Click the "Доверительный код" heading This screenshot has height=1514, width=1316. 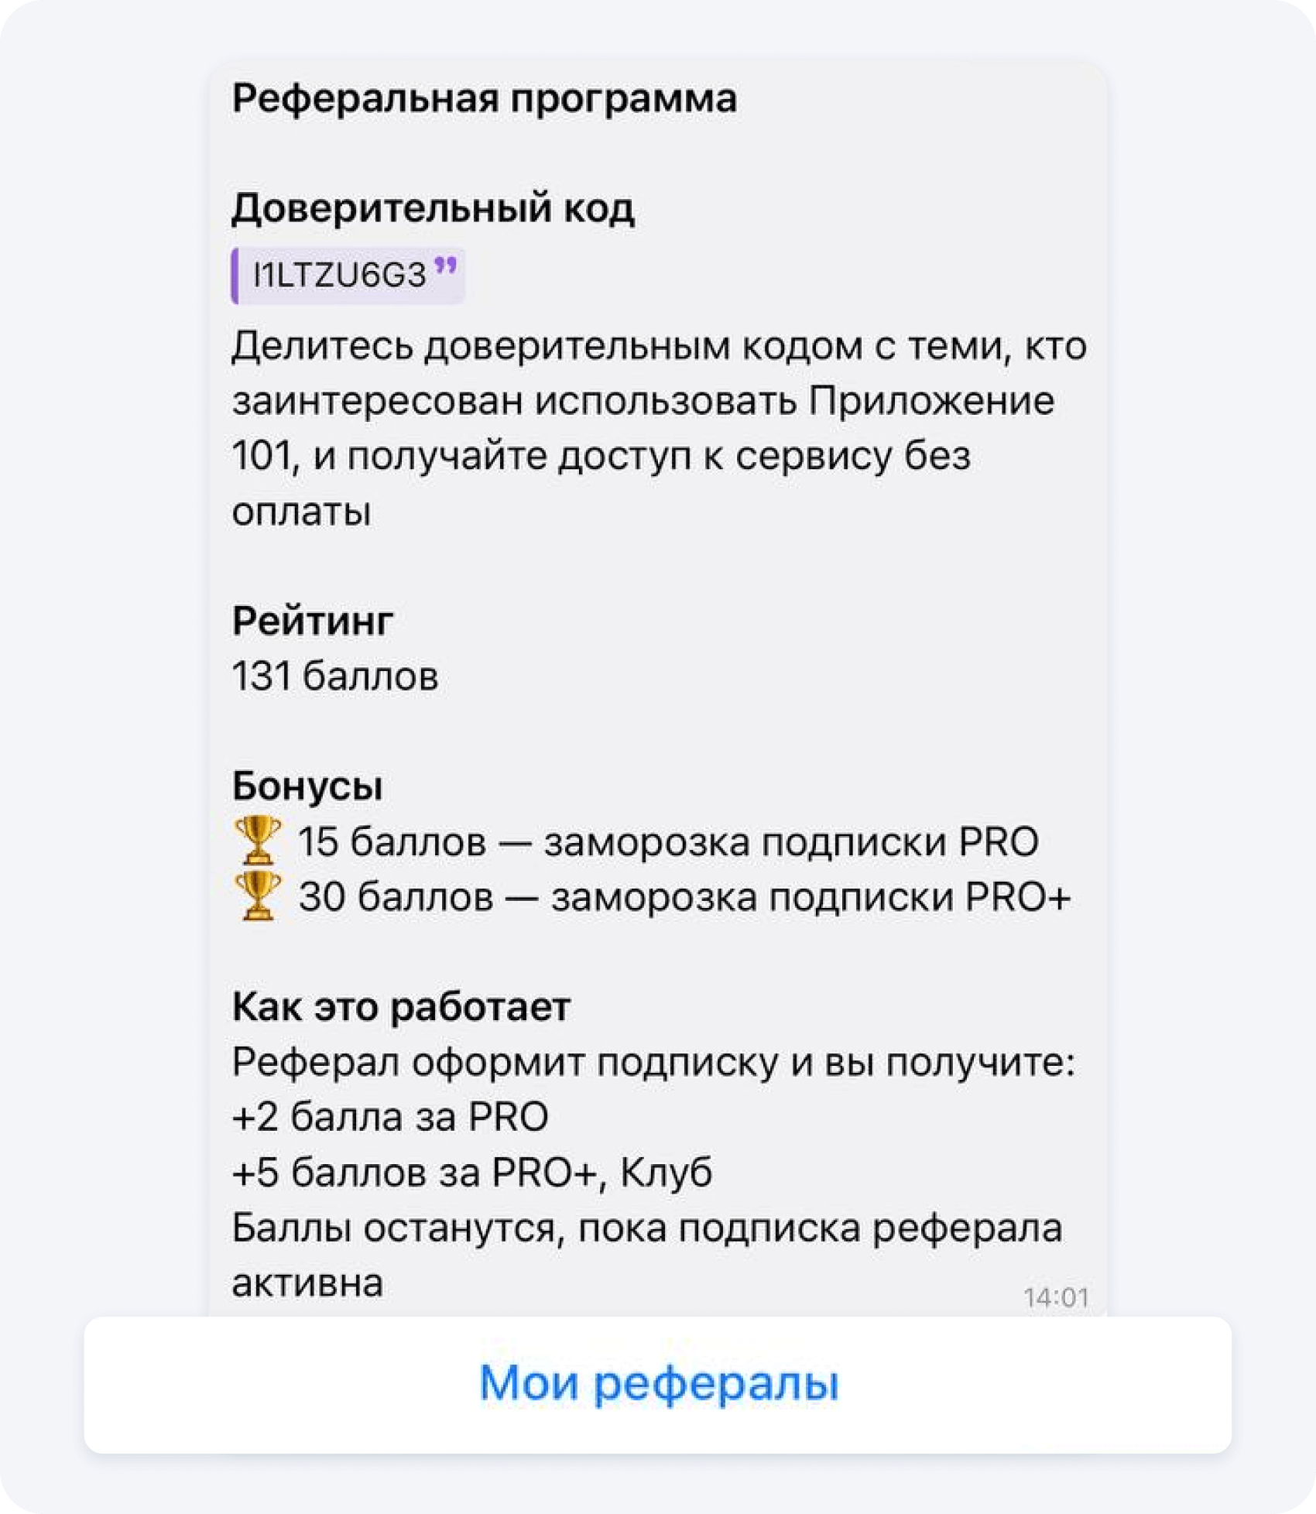433,208
